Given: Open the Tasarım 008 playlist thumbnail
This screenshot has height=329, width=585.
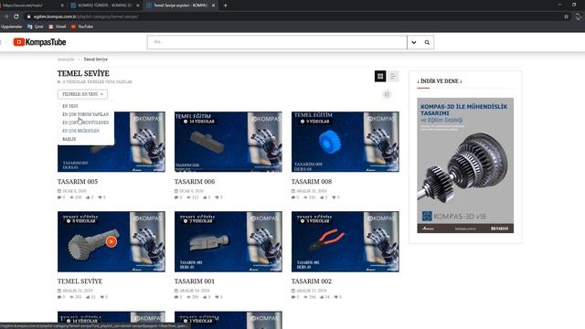Looking at the screenshot, I should 346,142.
